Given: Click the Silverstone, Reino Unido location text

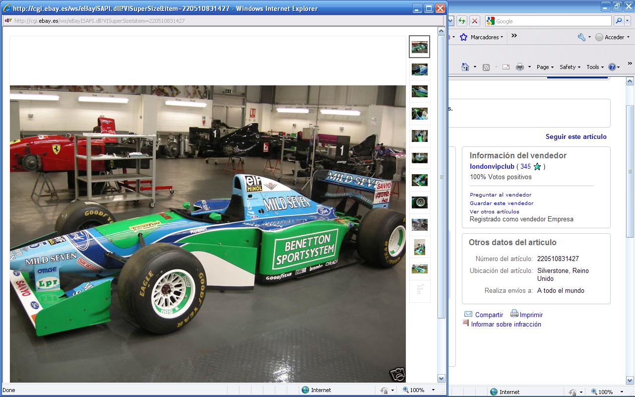Looking at the screenshot, I should pos(563,274).
